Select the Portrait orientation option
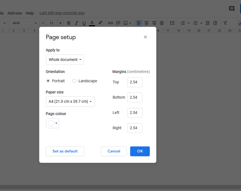Image resolution: width=241 pixels, height=191 pixels. (x=47, y=81)
